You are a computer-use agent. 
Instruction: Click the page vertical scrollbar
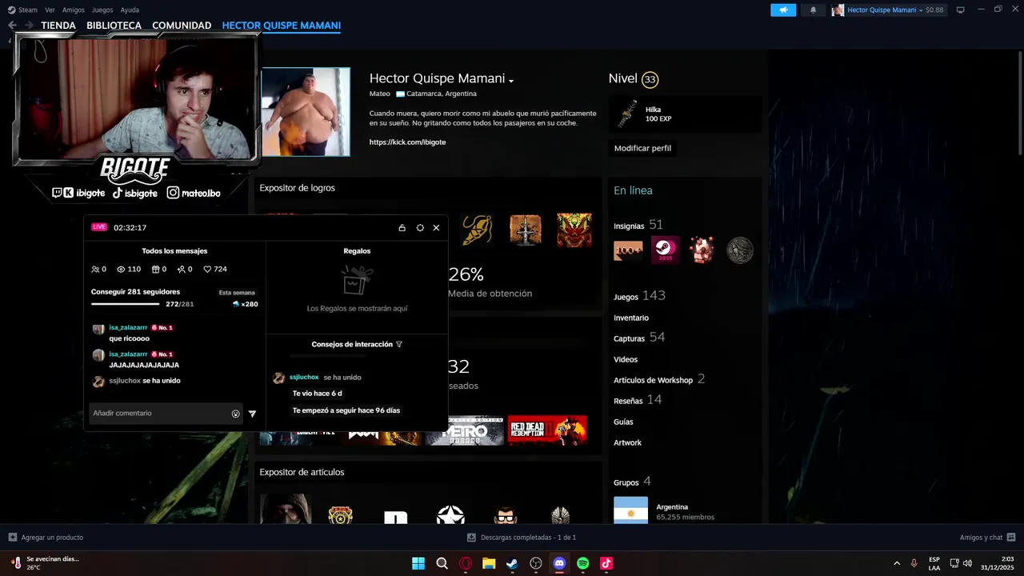pos(1020,104)
